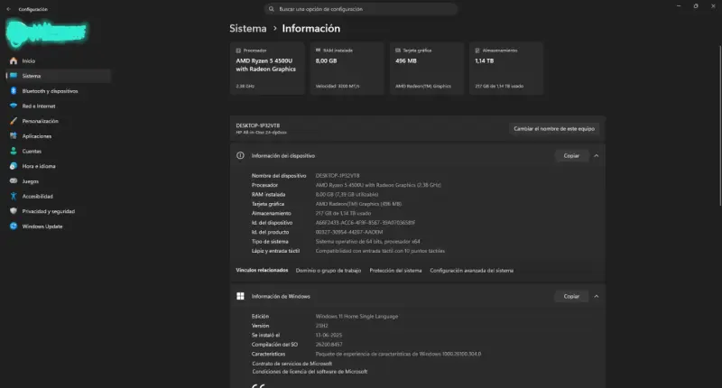Click the Versión 25H2 value
This screenshot has height=388, width=722.
[x=322, y=326]
